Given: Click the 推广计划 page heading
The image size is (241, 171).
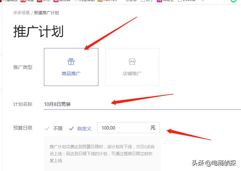Looking at the screenshot, I should (x=38, y=31).
